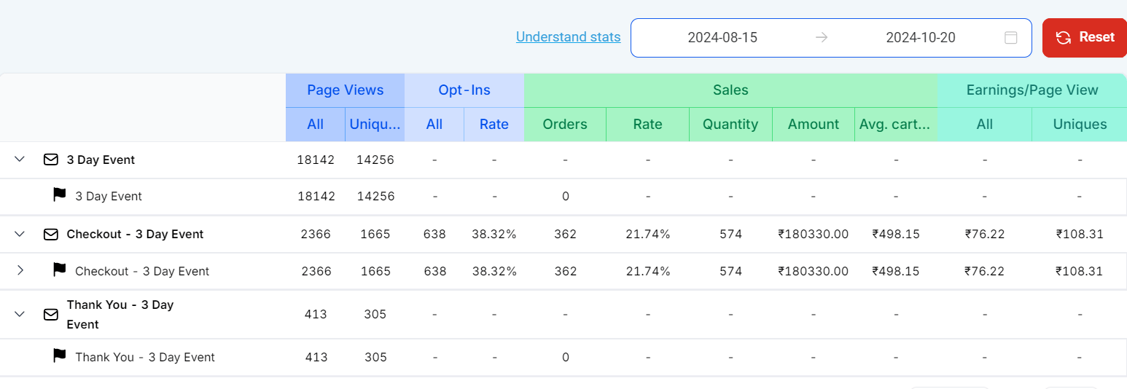Select the Sales Amount column header
1127x389 pixels.
(813, 125)
